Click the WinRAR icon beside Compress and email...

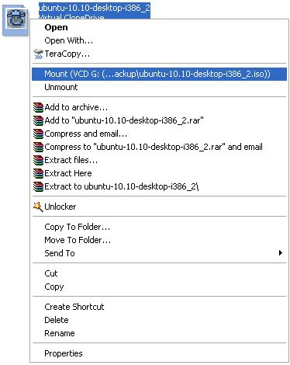(38, 134)
